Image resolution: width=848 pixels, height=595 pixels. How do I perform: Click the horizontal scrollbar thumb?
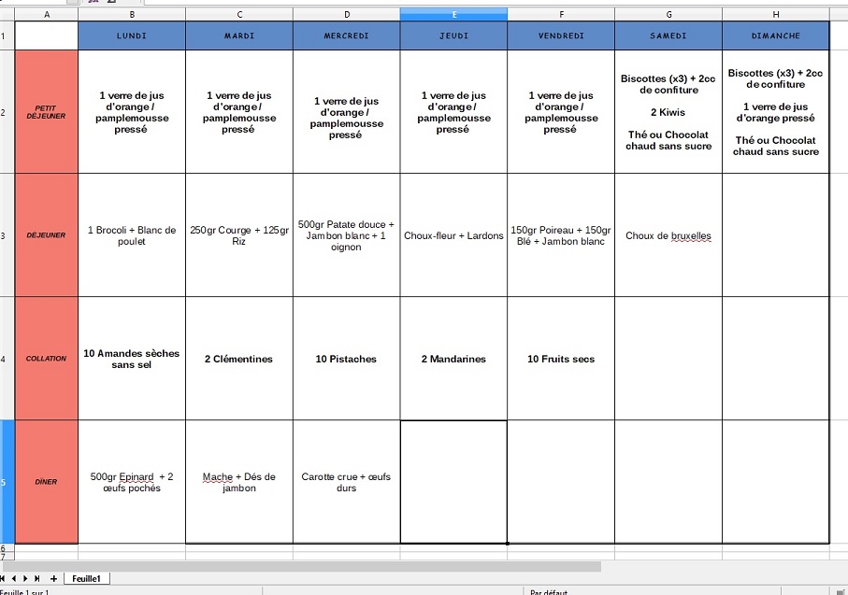tap(302, 566)
